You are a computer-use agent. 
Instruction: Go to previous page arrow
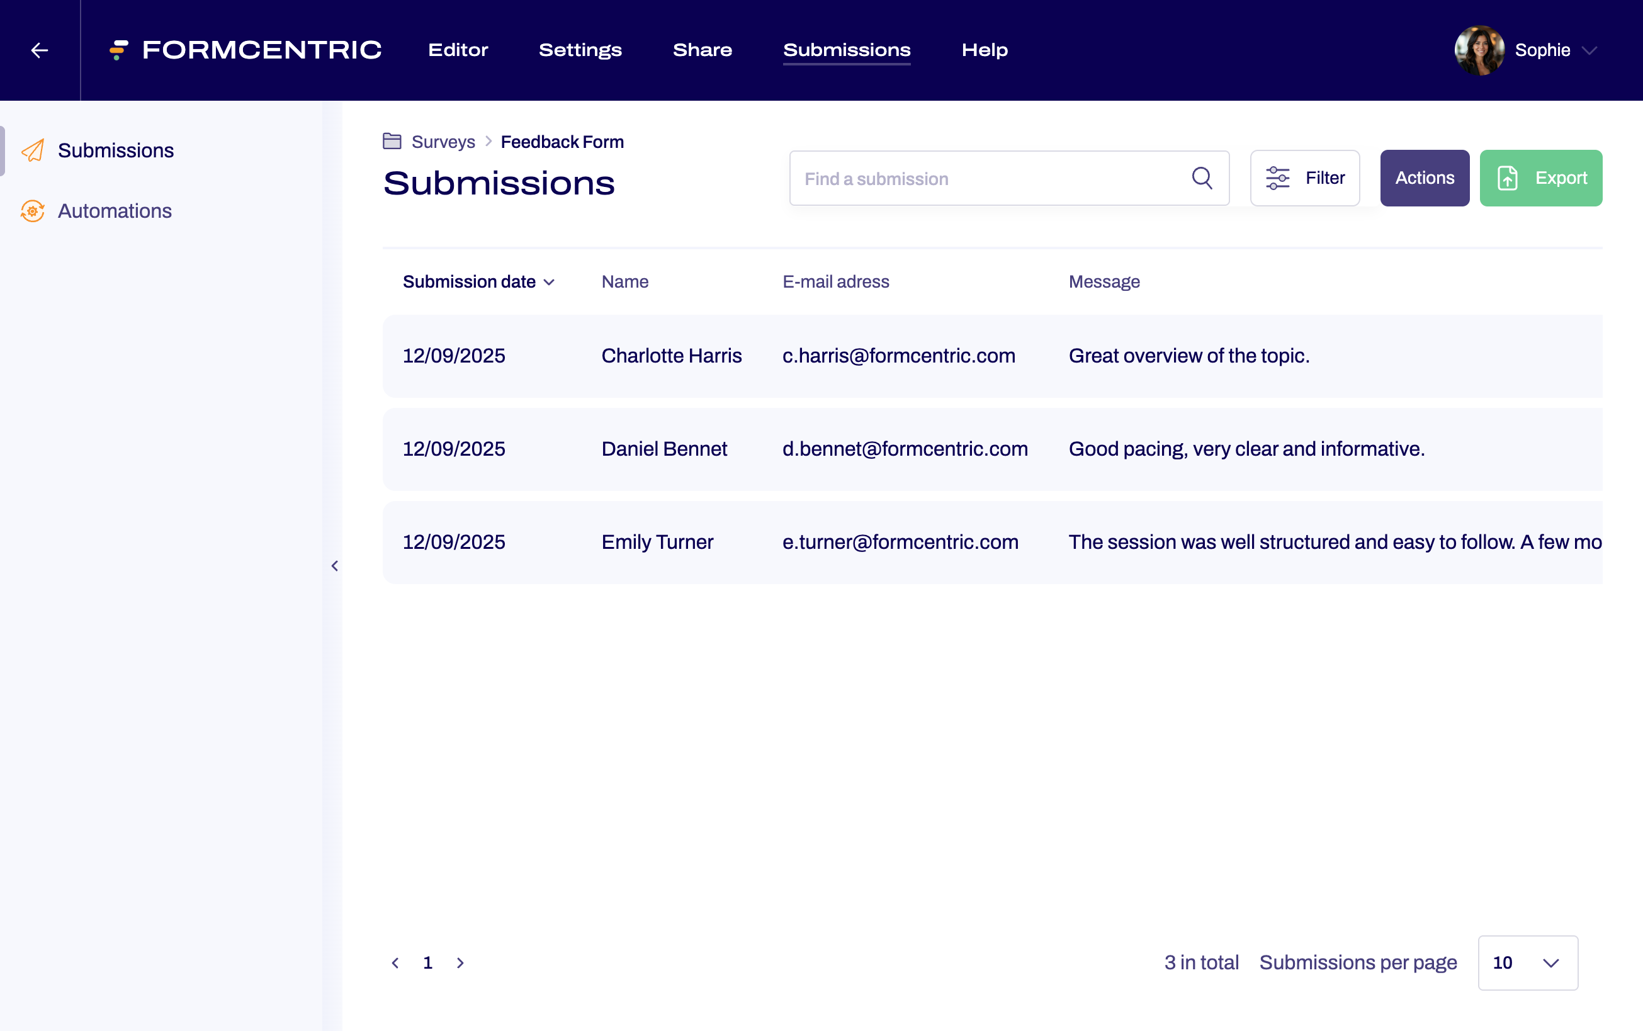click(x=395, y=962)
